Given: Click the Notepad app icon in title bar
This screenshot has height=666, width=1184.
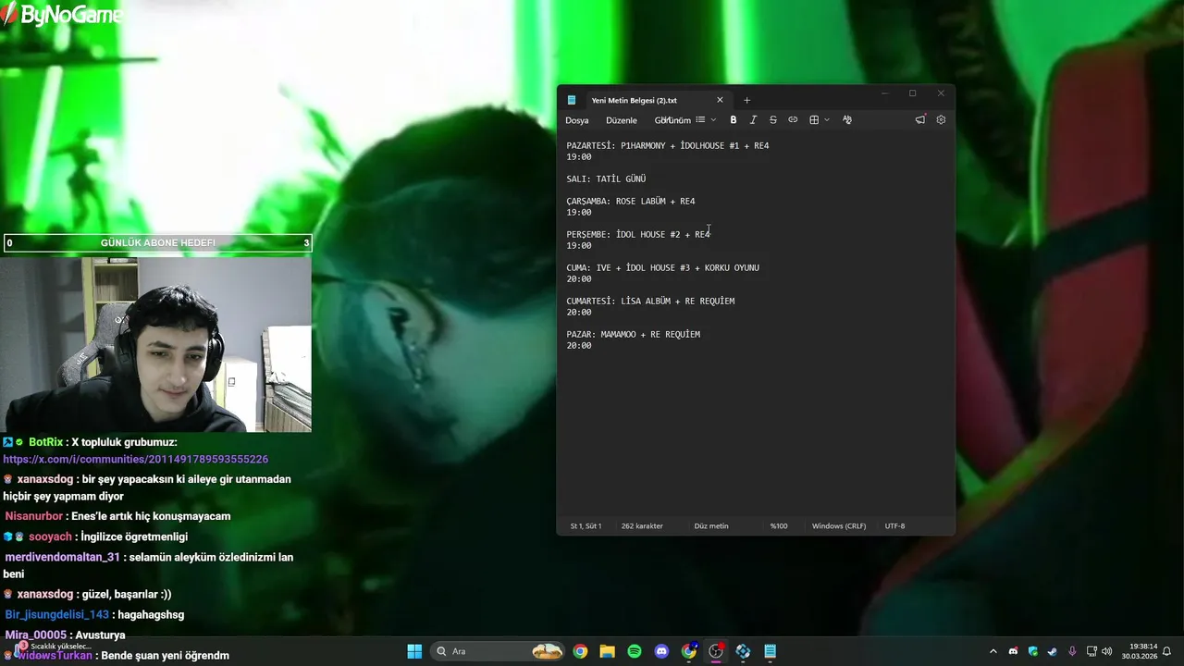Looking at the screenshot, I should point(572,100).
